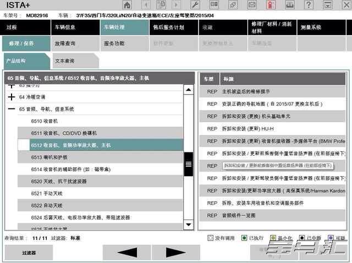Select the 故障查询 sub tab

pos(75,43)
